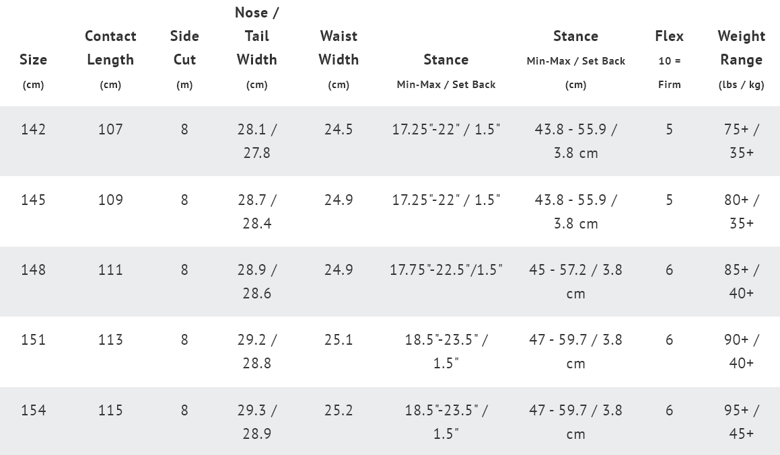Click the 45 - 57.2 / 3.8 cm stance cell

[x=575, y=281]
